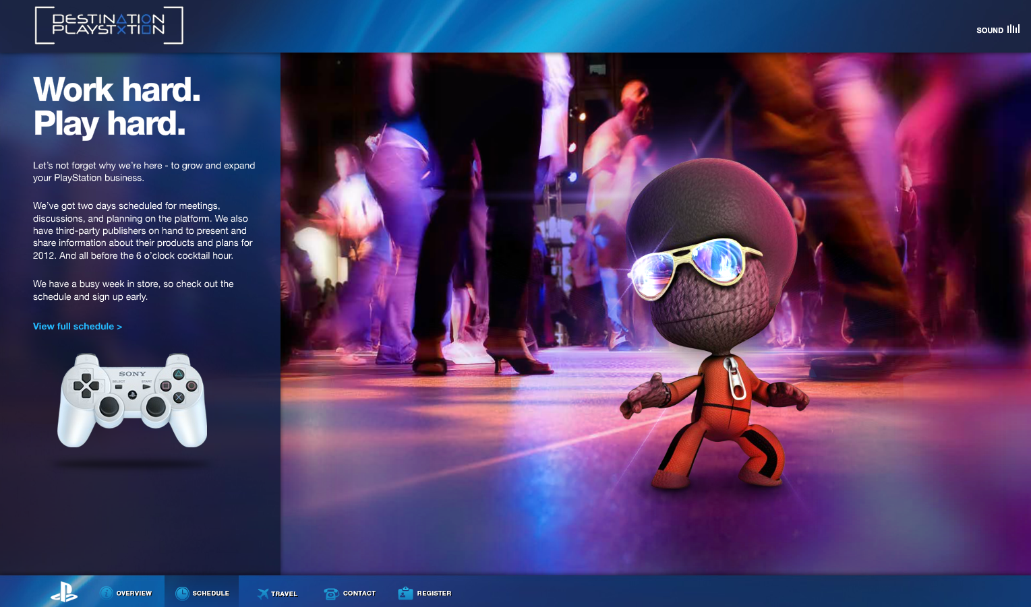Open the View full schedule link
This screenshot has height=607, width=1031.
[x=78, y=326]
